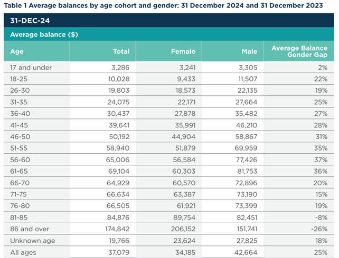Click the total value 19,803
This screenshot has width=339, height=258.
pos(119,91)
